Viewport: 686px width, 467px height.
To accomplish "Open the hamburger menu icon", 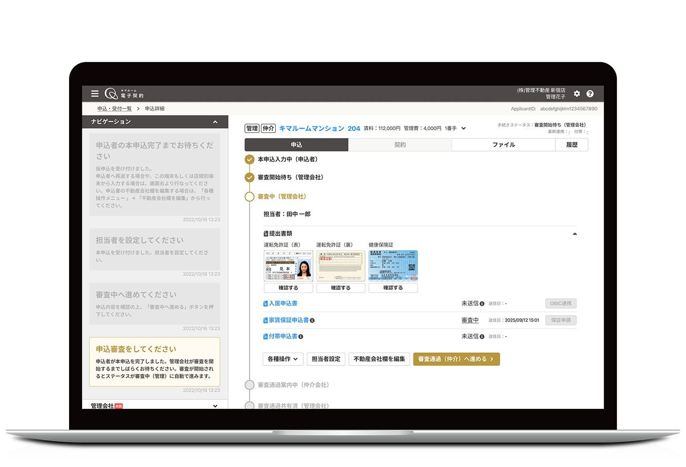I will pyautogui.click(x=95, y=94).
